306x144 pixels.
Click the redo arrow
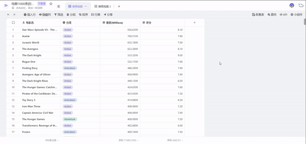pos(14,15)
